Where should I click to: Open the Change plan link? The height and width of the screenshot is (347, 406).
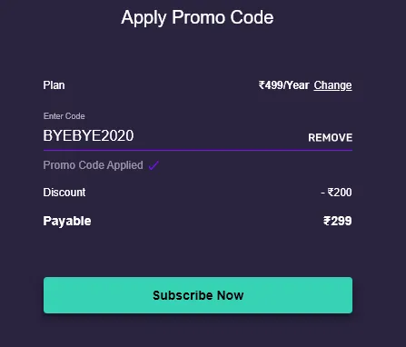(x=332, y=85)
